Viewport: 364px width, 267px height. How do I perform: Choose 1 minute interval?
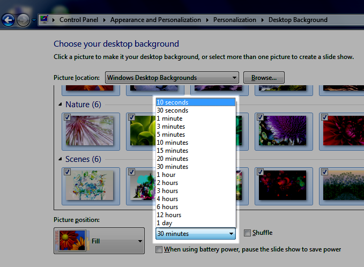(196, 118)
